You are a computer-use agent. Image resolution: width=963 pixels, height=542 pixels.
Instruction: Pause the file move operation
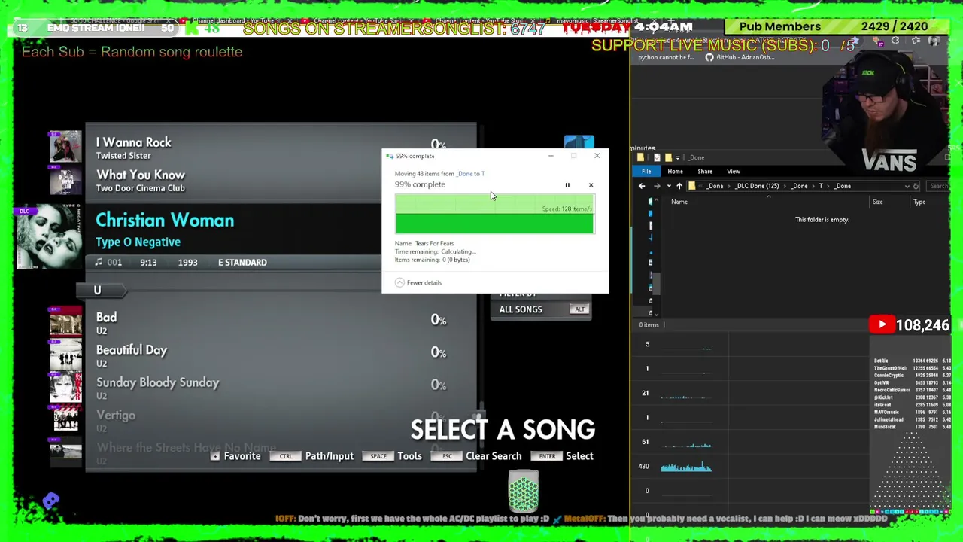coord(567,184)
